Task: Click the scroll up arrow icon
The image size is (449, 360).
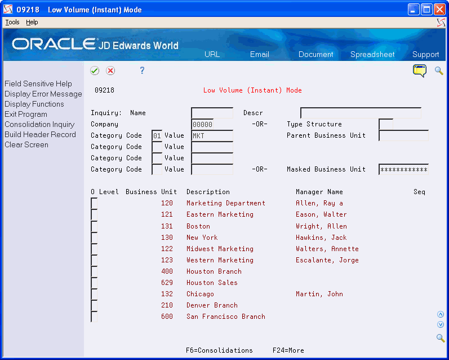Action: (441, 314)
